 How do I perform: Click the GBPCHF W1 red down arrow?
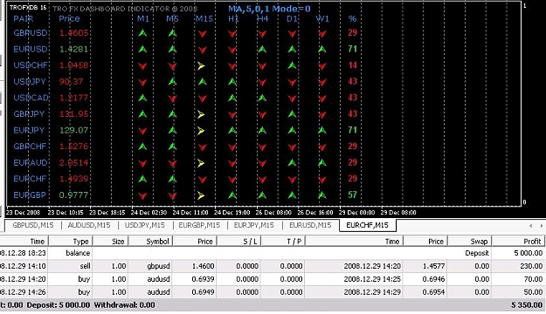pyautogui.click(x=322, y=147)
